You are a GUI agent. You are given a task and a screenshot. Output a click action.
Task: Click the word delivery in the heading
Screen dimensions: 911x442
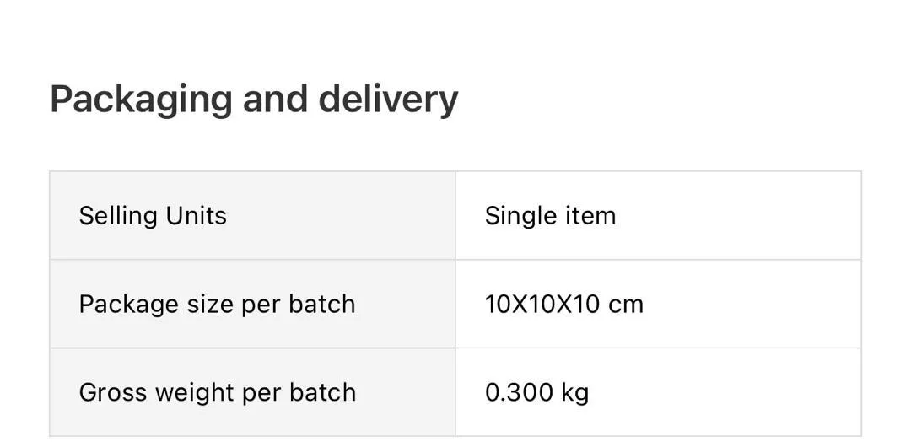click(388, 100)
